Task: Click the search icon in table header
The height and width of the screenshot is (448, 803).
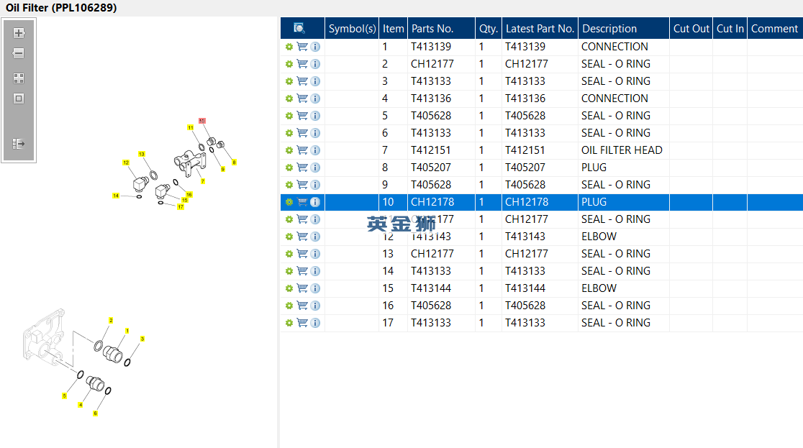Action: [299, 28]
